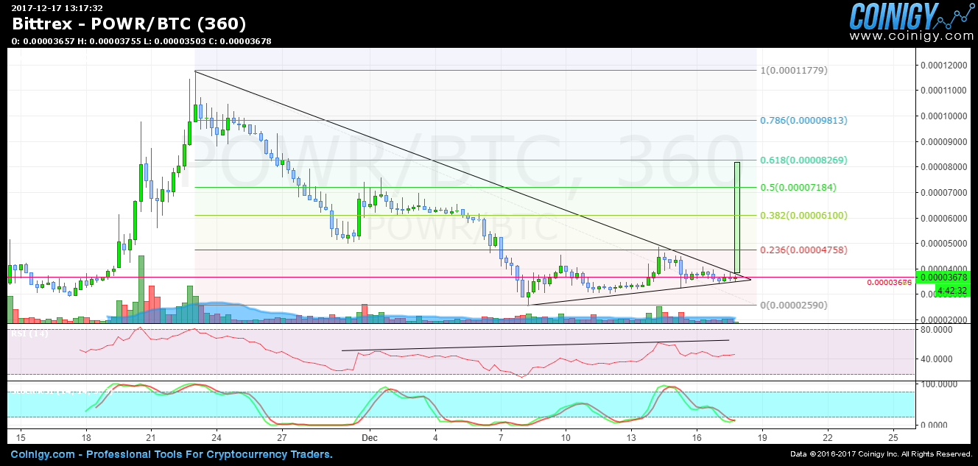This screenshot has height=466, width=978.
Task: Click the tallest green volume bar
Action: pyautogui.click(x=141, y=287)
